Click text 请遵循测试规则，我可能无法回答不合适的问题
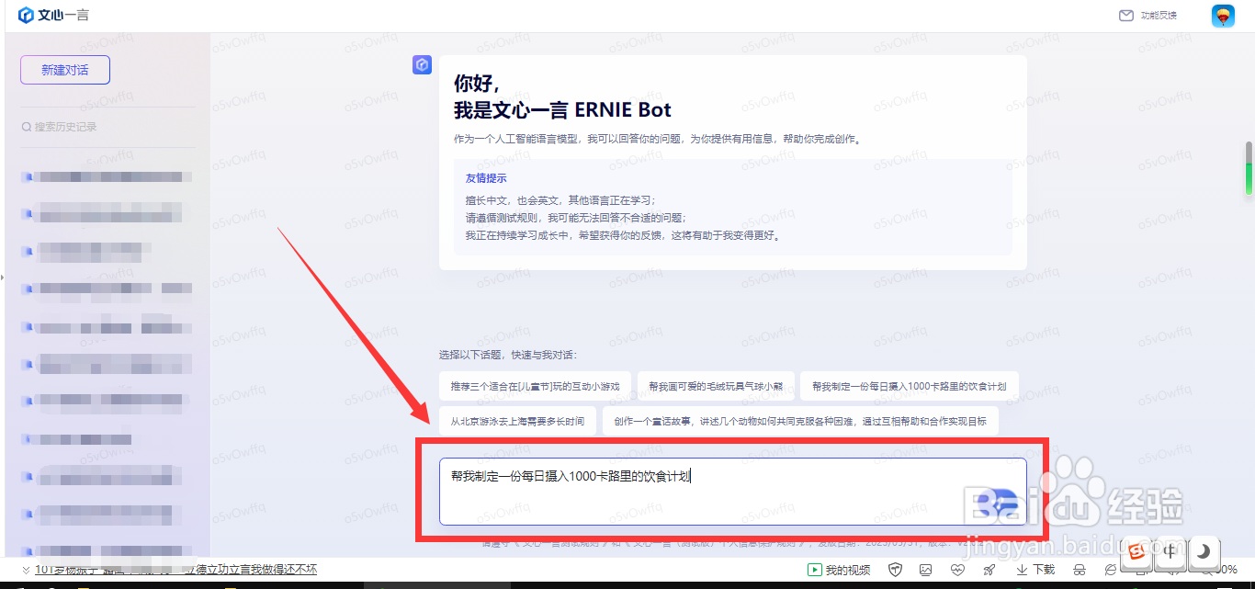This screenshot has height=589, width=1255. pos(576,218)
